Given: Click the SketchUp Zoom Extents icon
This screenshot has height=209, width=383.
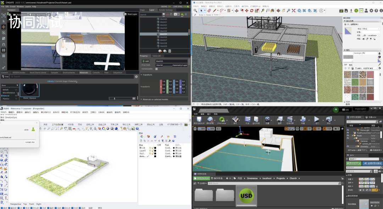Looking at the screenshot, I should click(x=294, y=11).
